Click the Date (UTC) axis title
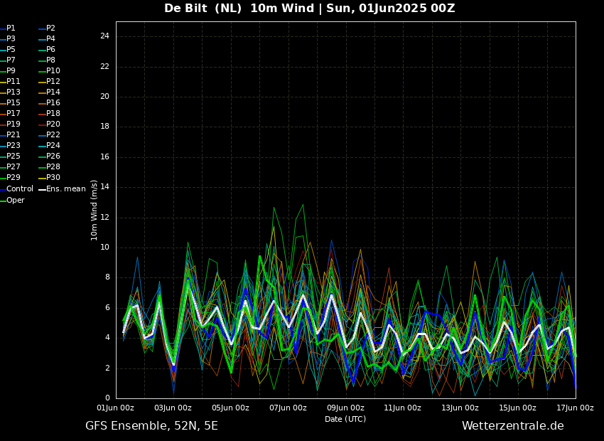 pos(345,419)
